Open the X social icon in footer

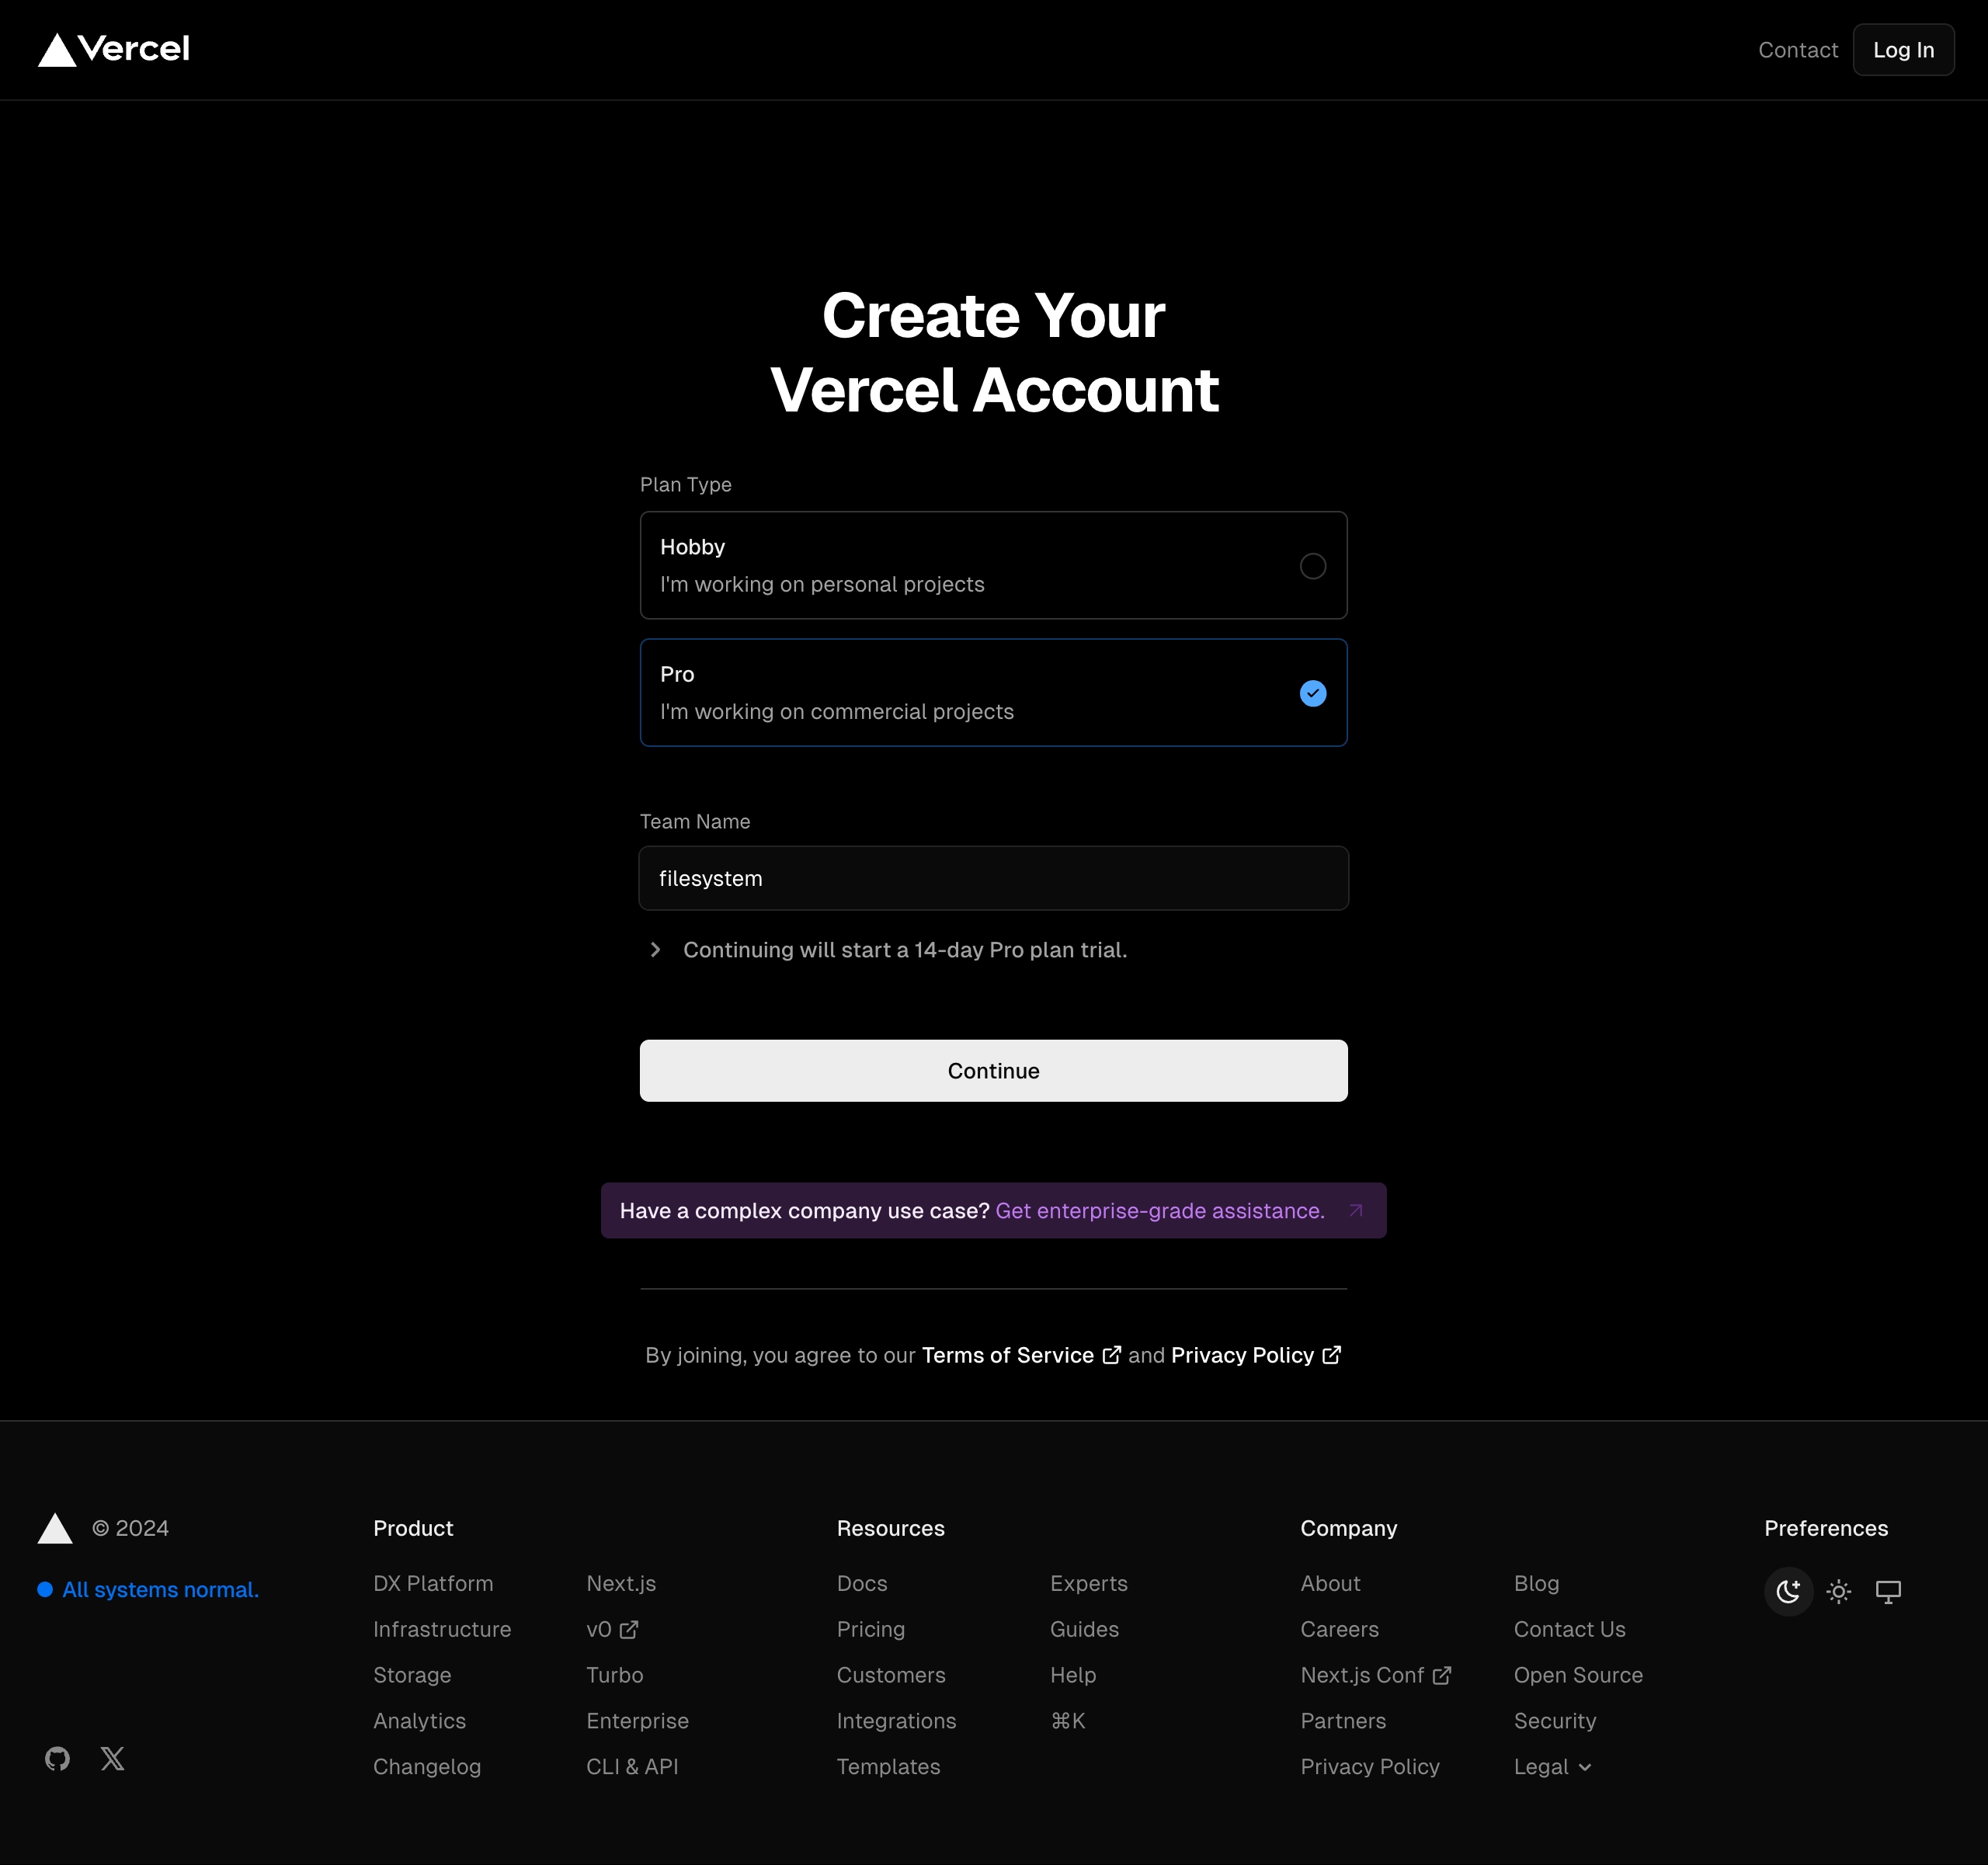click(113, 1759)
